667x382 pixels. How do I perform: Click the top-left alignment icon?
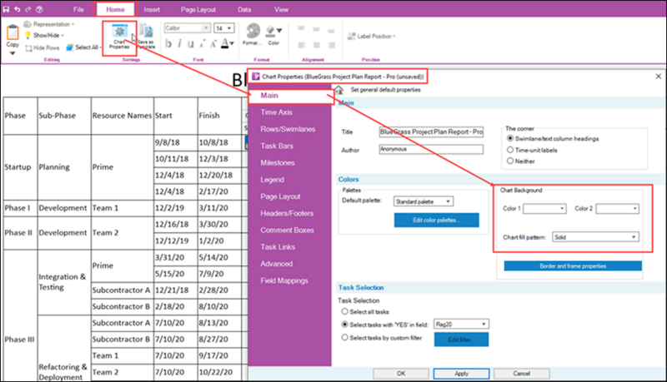coord(301,29)
